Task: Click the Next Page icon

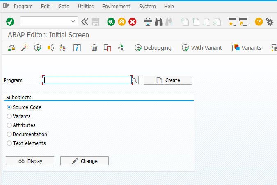Action: pos(206,22)
